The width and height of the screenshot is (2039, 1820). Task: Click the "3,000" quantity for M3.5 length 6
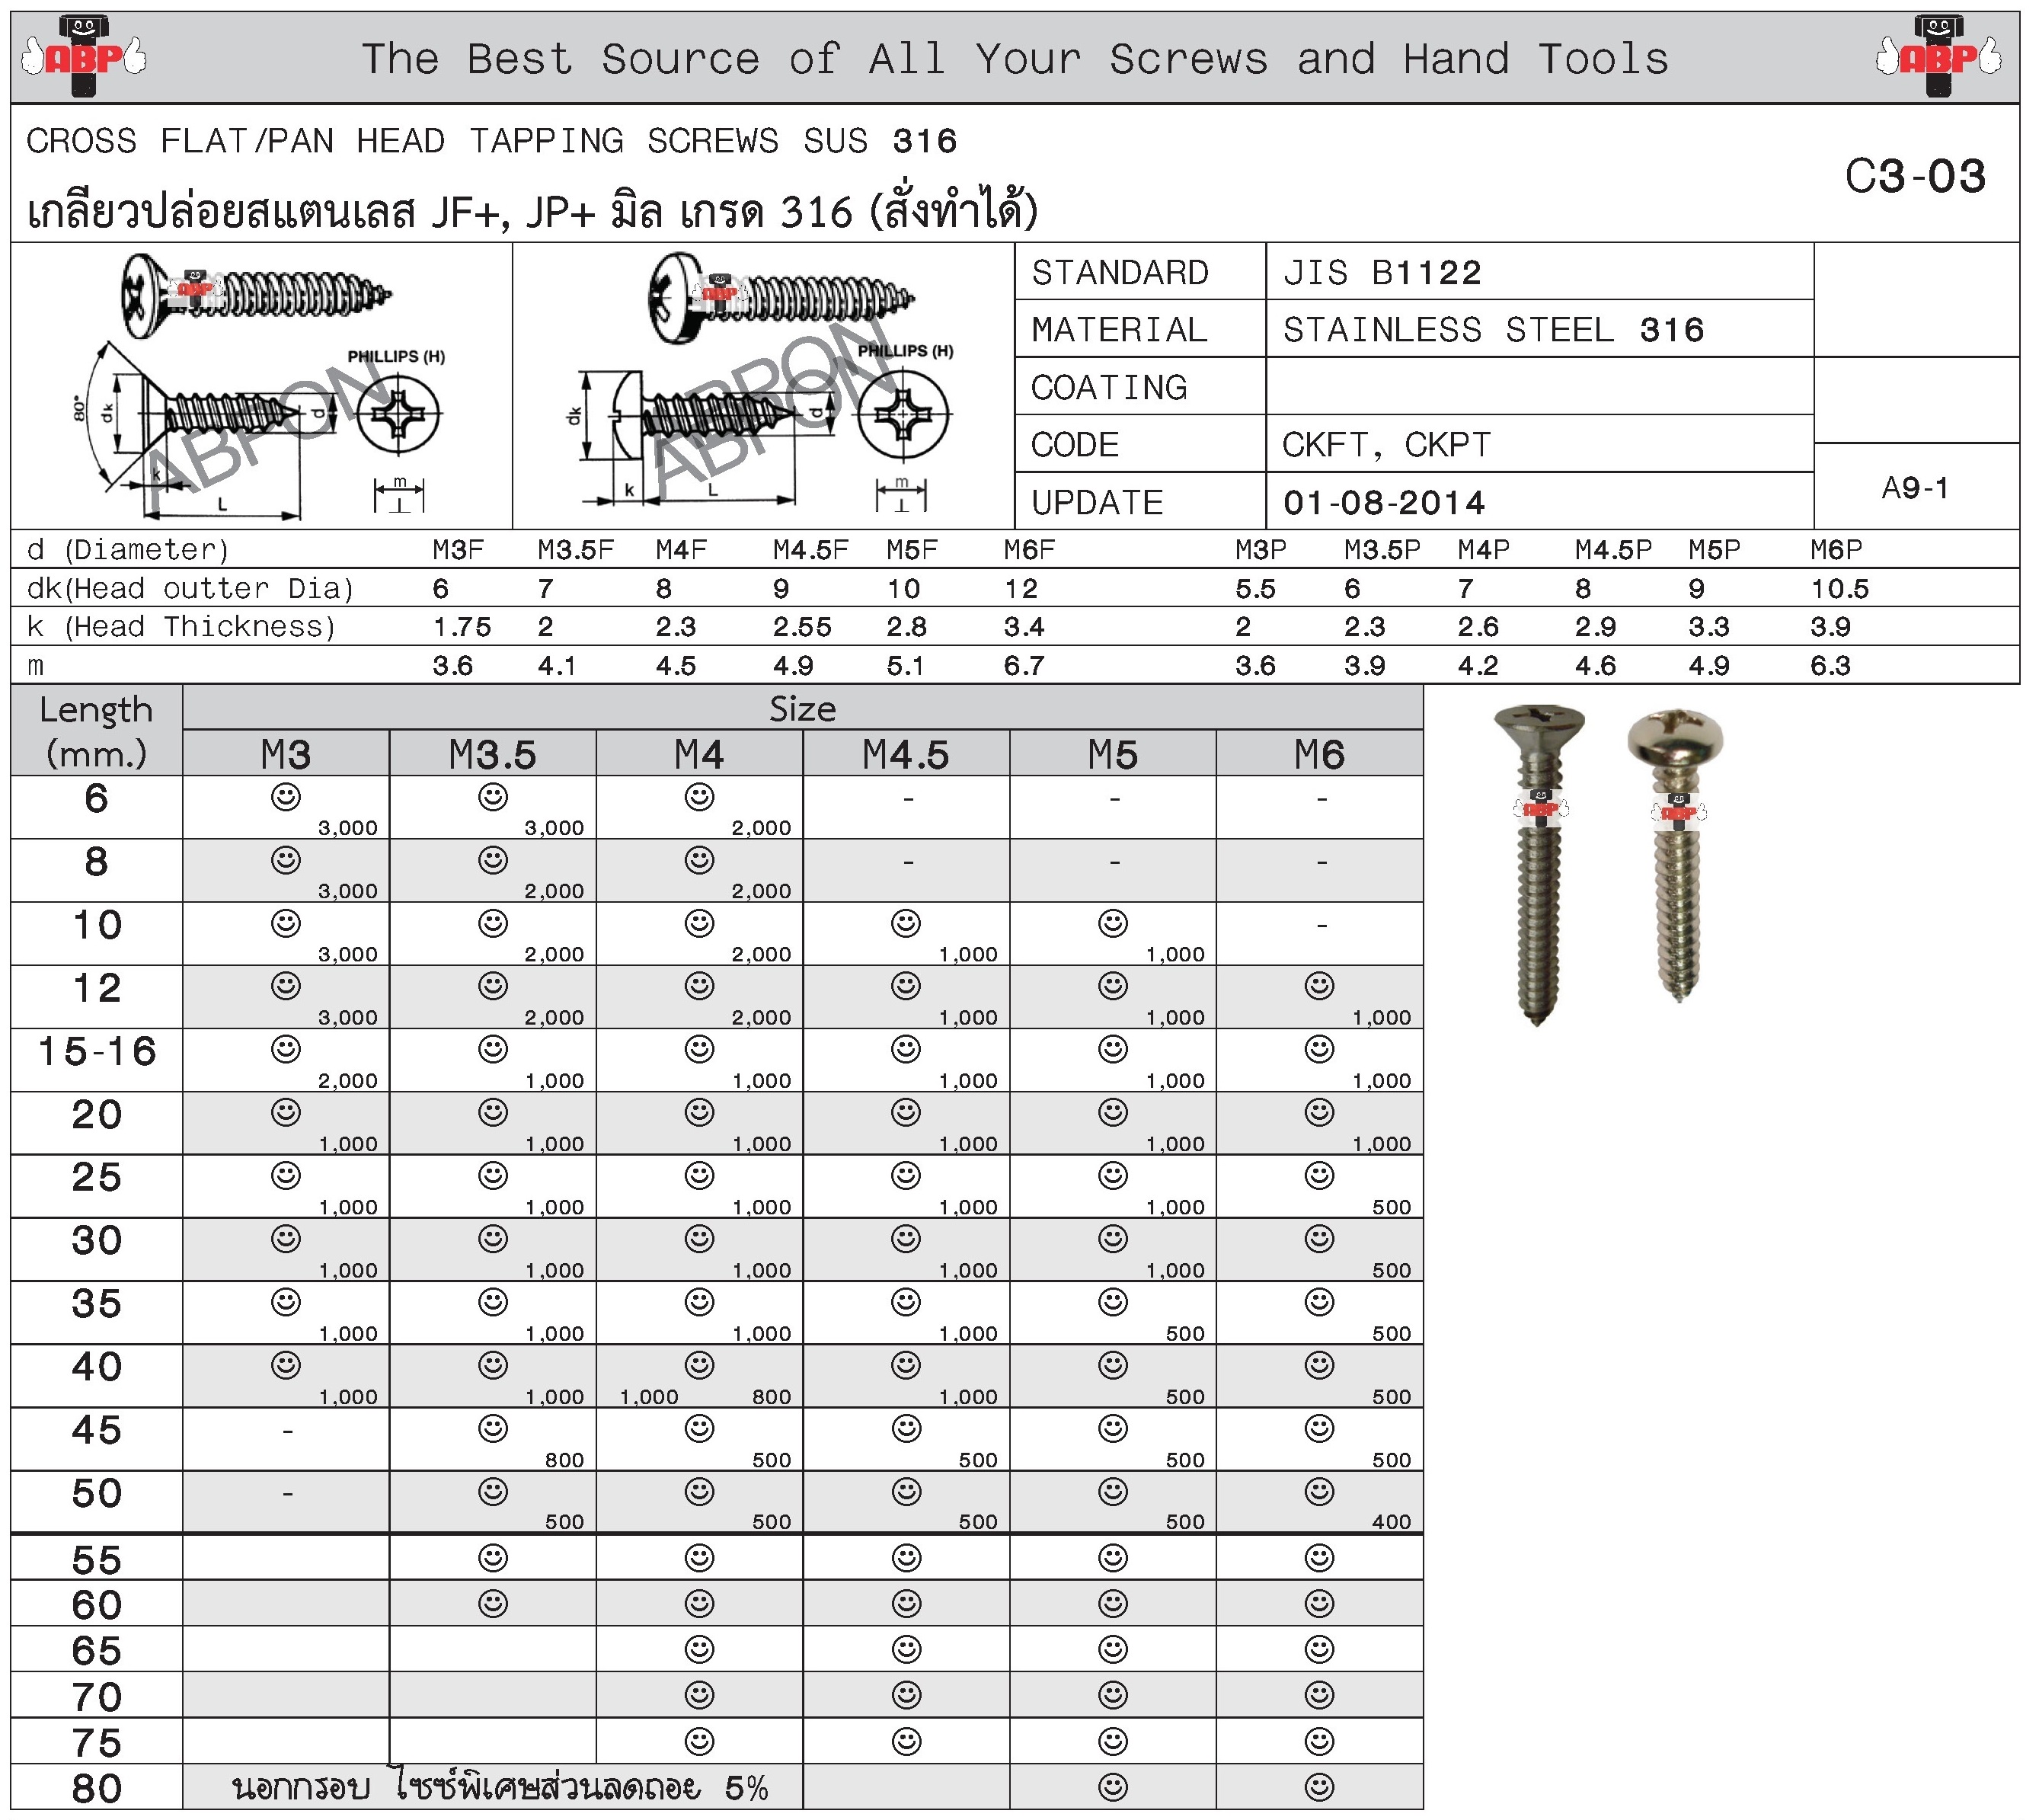[x=555, y=828]
